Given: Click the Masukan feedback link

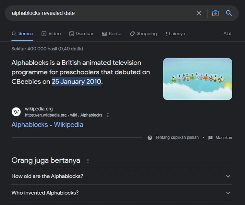Looking at the screenshot, I should 224,138.
